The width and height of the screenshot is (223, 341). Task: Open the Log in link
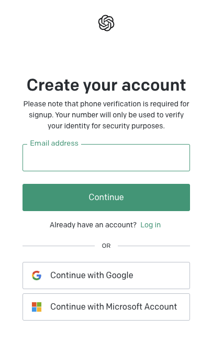[150, 225]
